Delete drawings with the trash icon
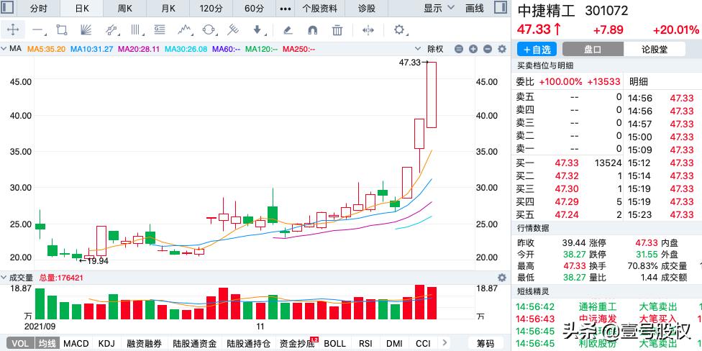The width and height of the screenshot is (702, 351). coord(337,30)
